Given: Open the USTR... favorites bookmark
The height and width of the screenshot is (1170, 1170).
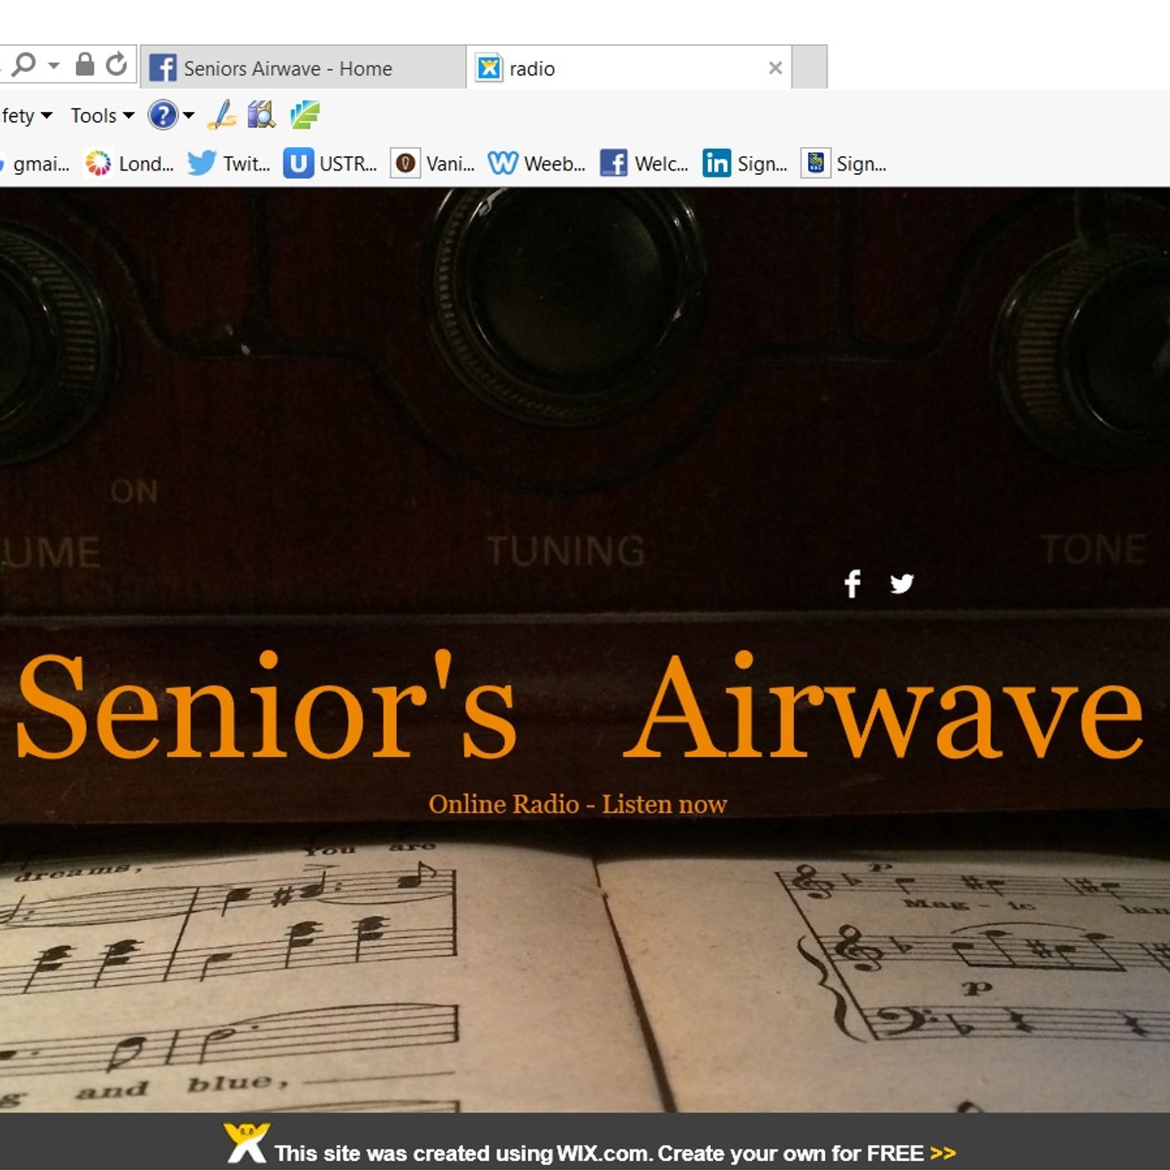Looking at the screenshot, I should (x=331, y=164).
